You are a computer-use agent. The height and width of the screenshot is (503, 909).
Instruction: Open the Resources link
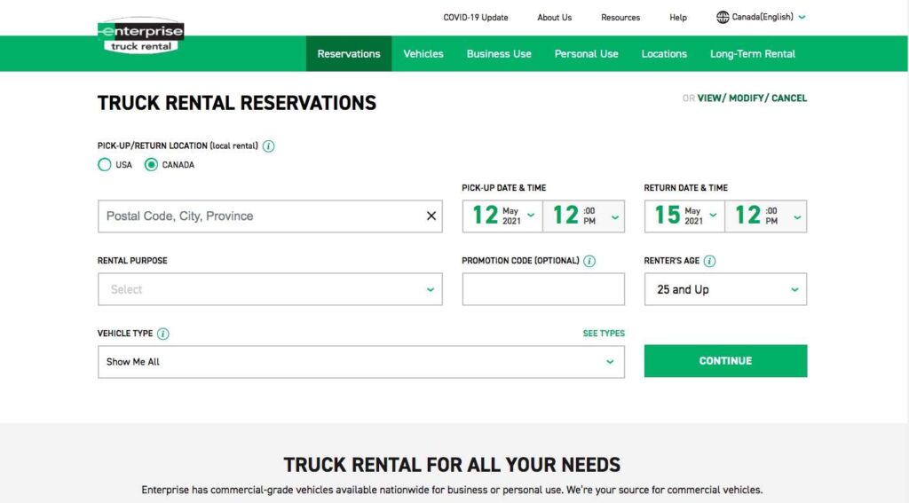(620, 18)
